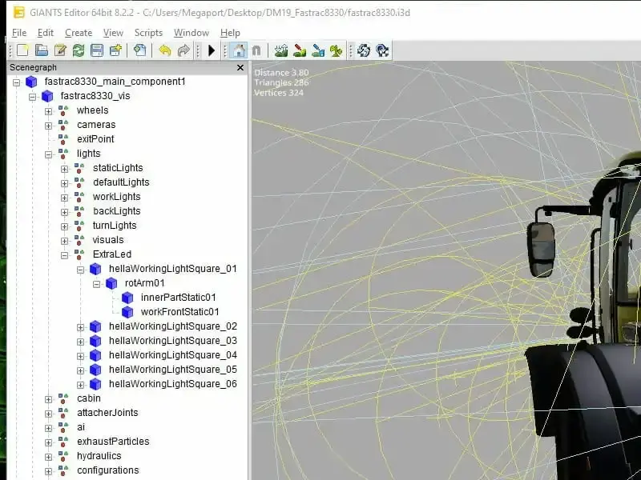Open a file using the folder toolbar icon
641x480 pixels.
pos(42,50)
